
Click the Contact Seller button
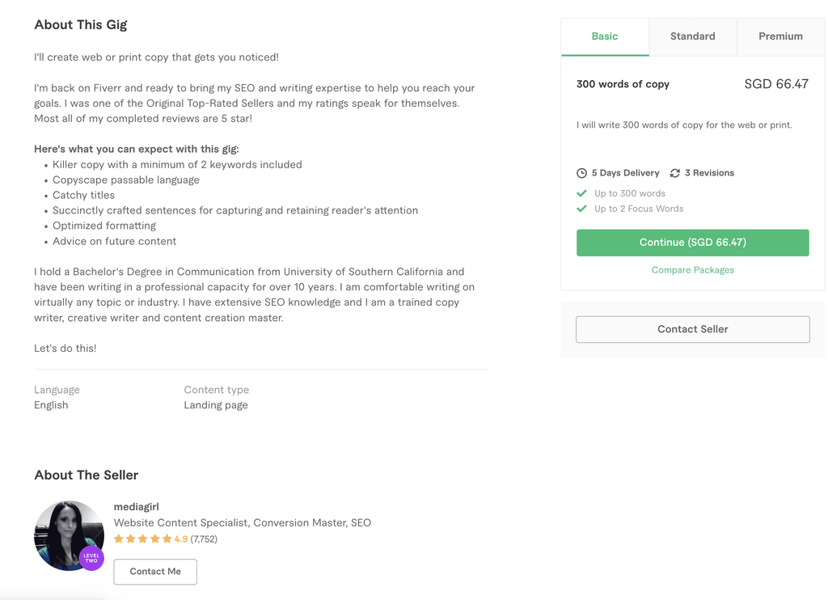pos(693,330)
